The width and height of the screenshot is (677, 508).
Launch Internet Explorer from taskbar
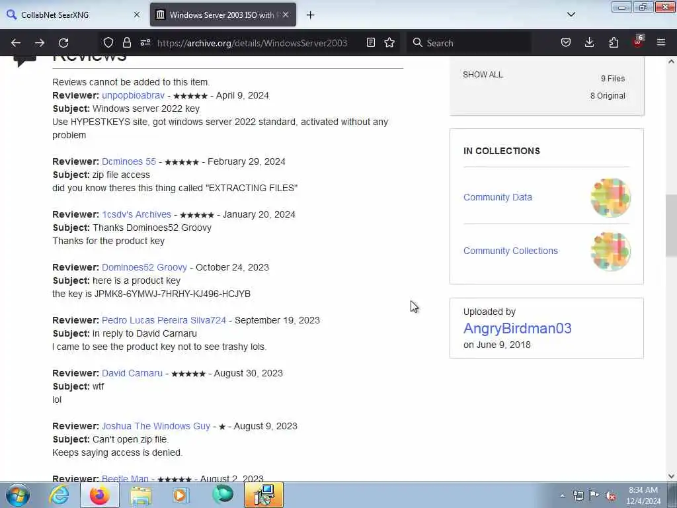click(x=59, y=495)
